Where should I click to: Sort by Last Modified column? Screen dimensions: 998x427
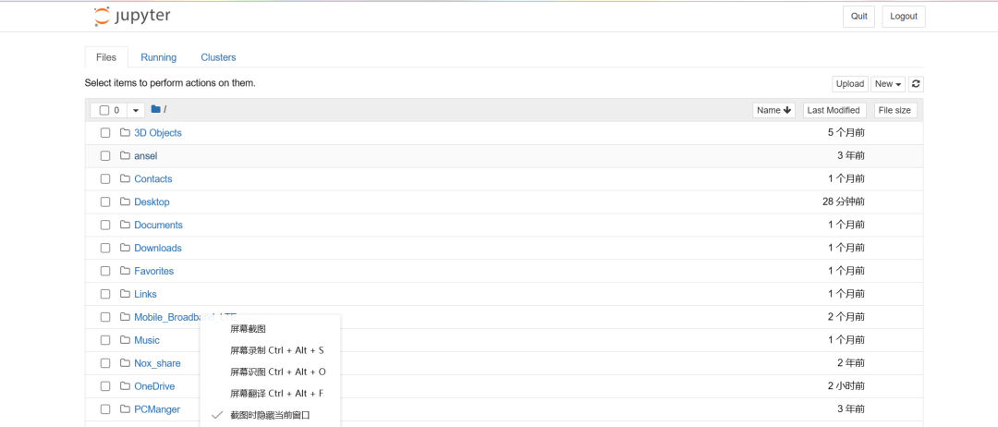(x=834, y=110)
